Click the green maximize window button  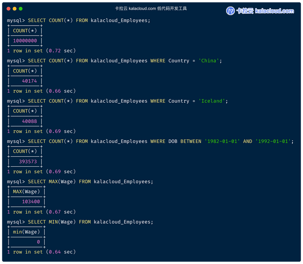point(21,9)
